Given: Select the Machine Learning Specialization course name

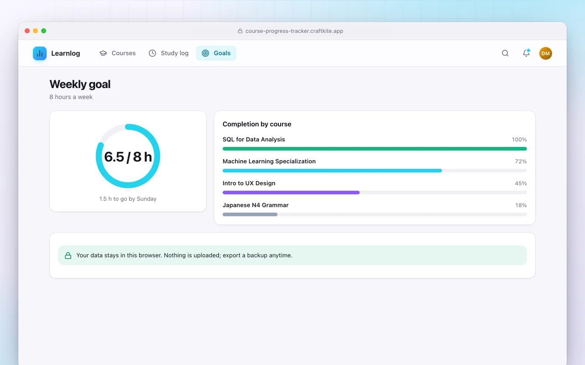Looking at the screenshot, I should pyautogui.click(x=269, y=162).
